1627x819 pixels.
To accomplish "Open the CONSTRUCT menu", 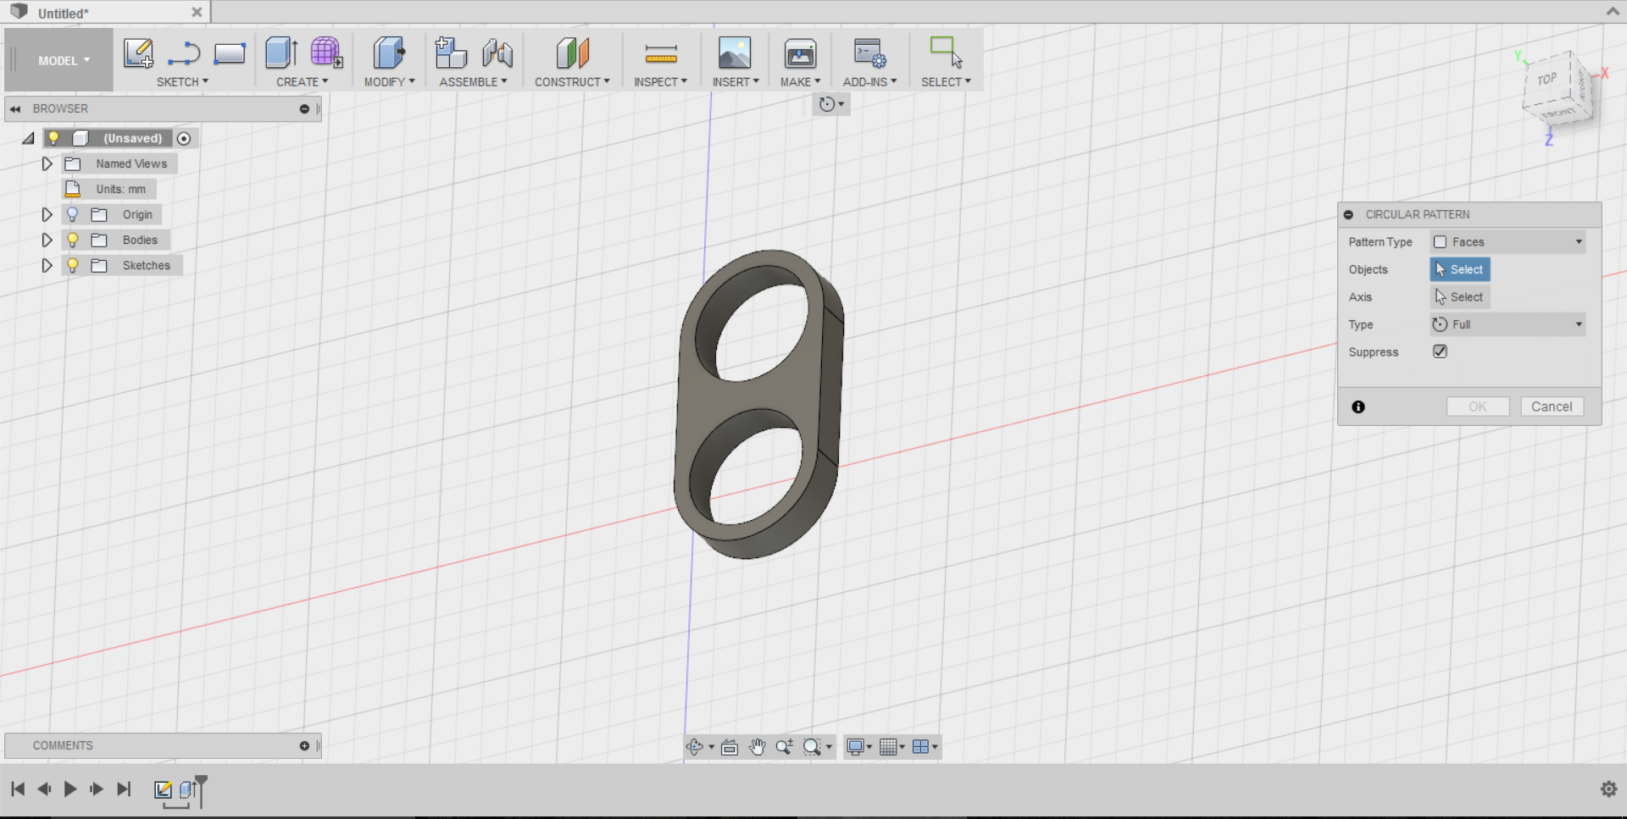I will pyautogui.click(x=572, y=82).
